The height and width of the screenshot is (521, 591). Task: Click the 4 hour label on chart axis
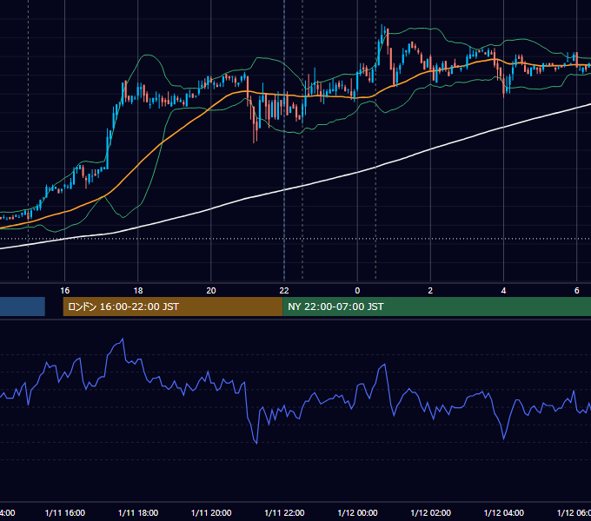503,290
